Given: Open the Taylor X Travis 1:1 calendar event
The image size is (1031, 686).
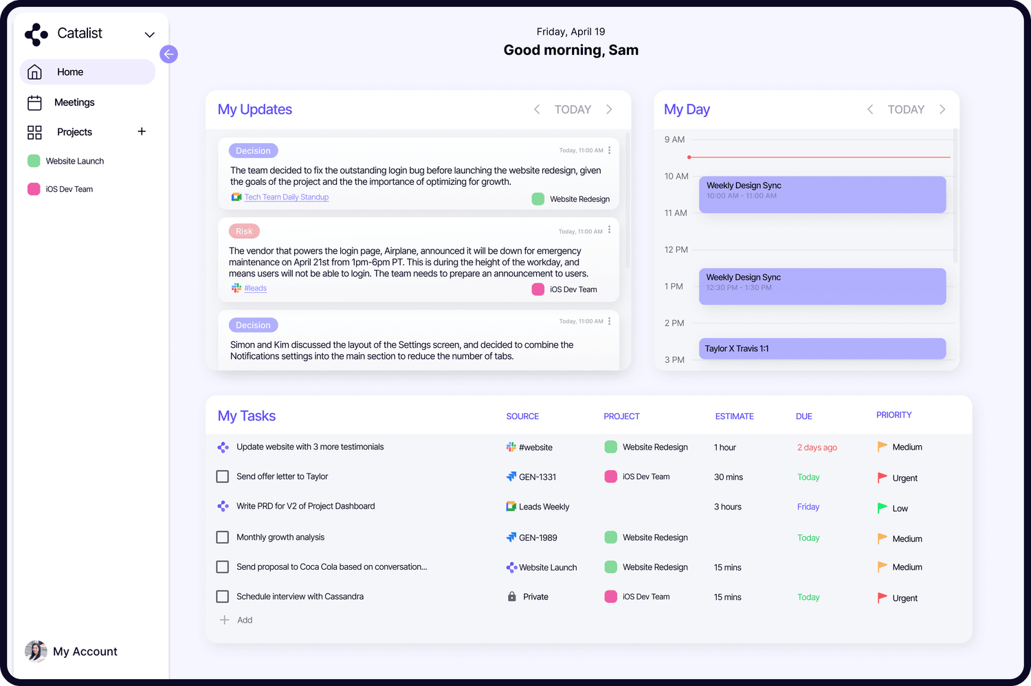Looking at the screenshot, I should 822,348.
